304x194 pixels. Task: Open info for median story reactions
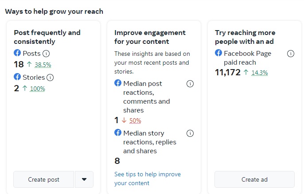(x=190, y=133)
